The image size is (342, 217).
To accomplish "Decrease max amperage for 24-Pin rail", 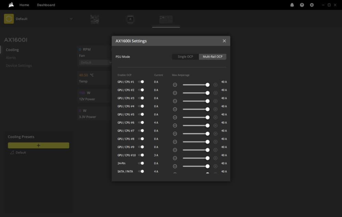I will click(175, 166).
